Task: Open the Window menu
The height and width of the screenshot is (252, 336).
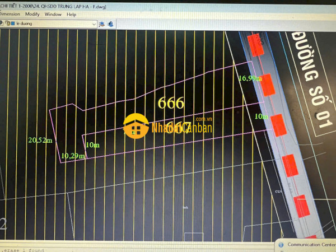Action: [53, 14]
